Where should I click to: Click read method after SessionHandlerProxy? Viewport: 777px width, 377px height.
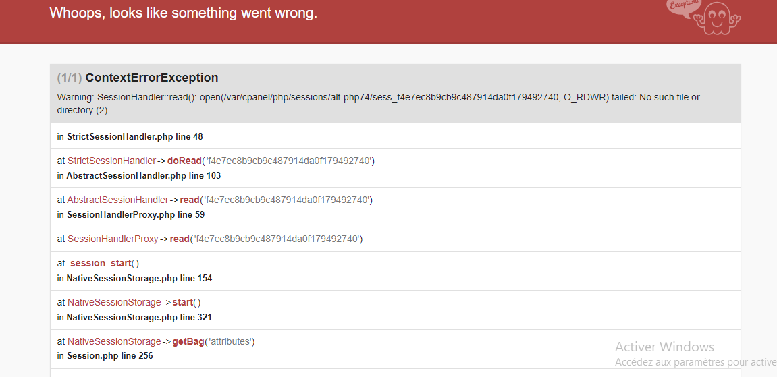tap(180, 239)
